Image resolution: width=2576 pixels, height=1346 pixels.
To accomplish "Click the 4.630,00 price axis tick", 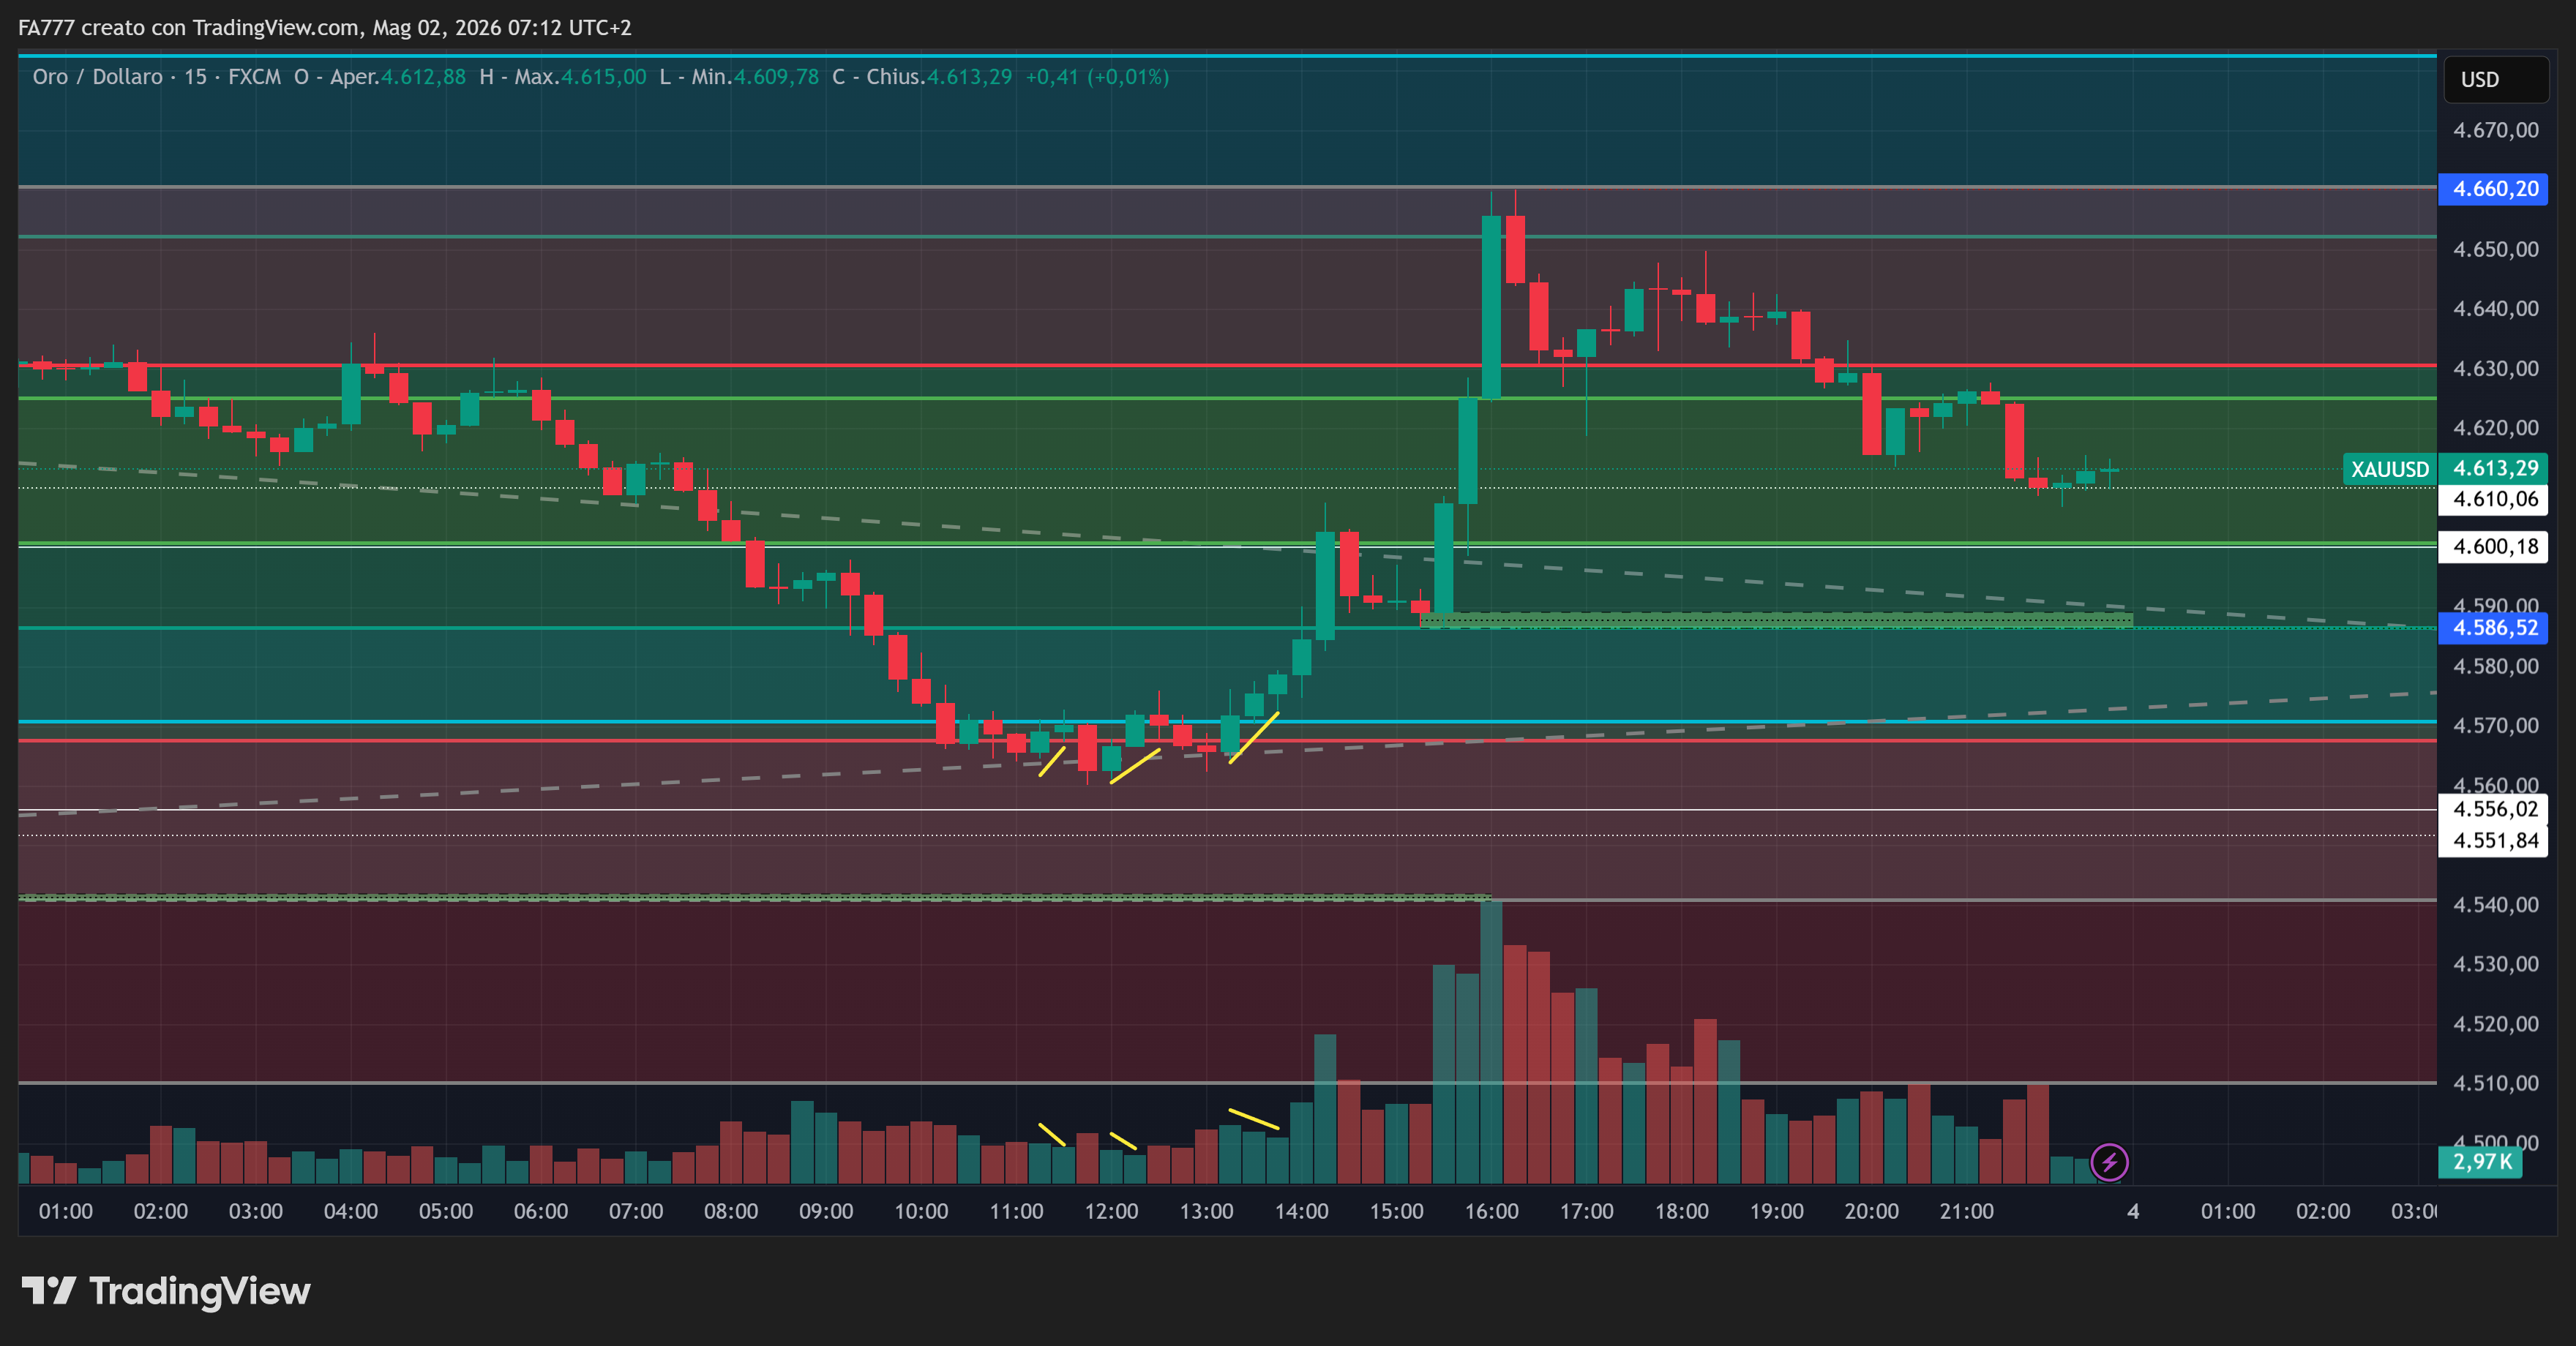I will pos(2495,369).
